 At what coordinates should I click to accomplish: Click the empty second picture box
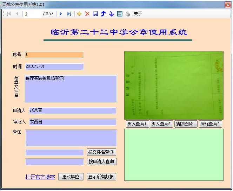(x=174, y=155)
